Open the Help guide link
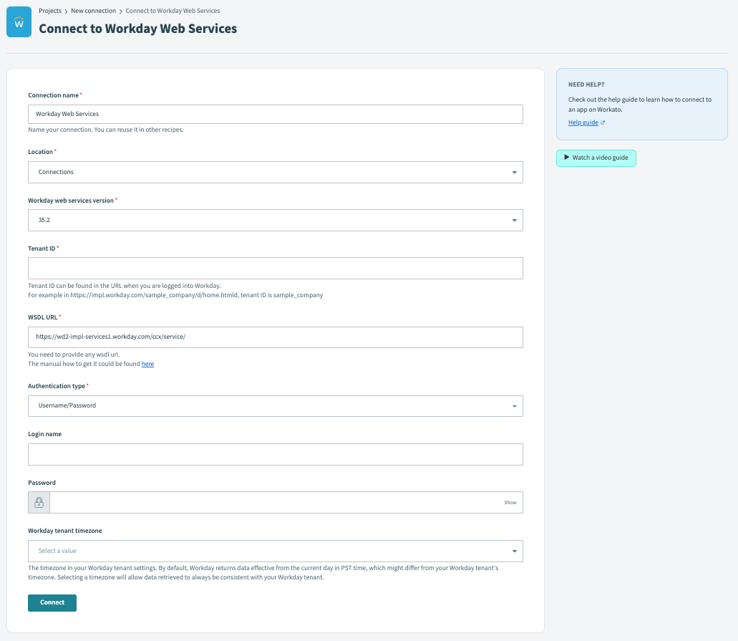Viewport: 738px width, 641px height. (x=581, y=122)
